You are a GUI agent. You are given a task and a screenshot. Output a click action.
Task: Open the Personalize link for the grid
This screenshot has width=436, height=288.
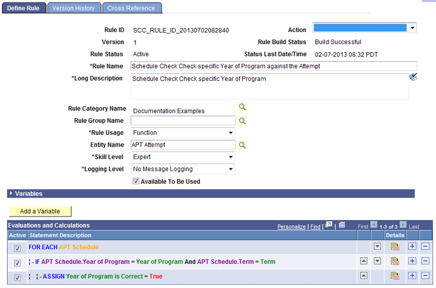tap(291, 226)
